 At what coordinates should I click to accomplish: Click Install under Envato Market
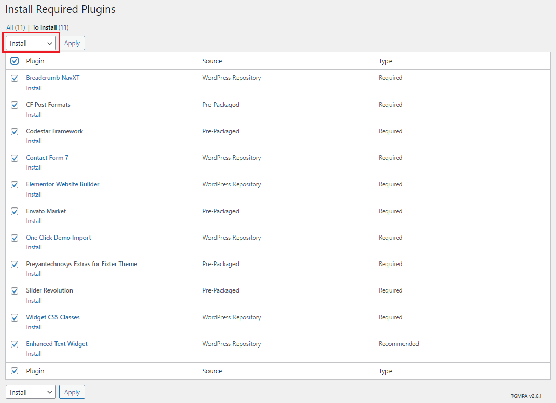(x=34, y=221)
